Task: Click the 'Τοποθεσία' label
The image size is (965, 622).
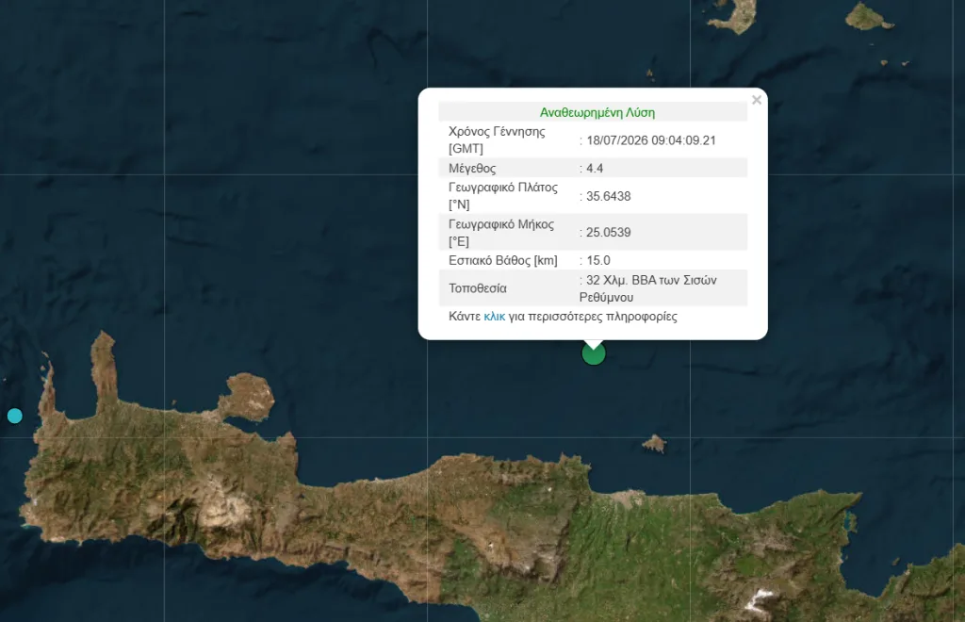Action: tap(478, 288)
